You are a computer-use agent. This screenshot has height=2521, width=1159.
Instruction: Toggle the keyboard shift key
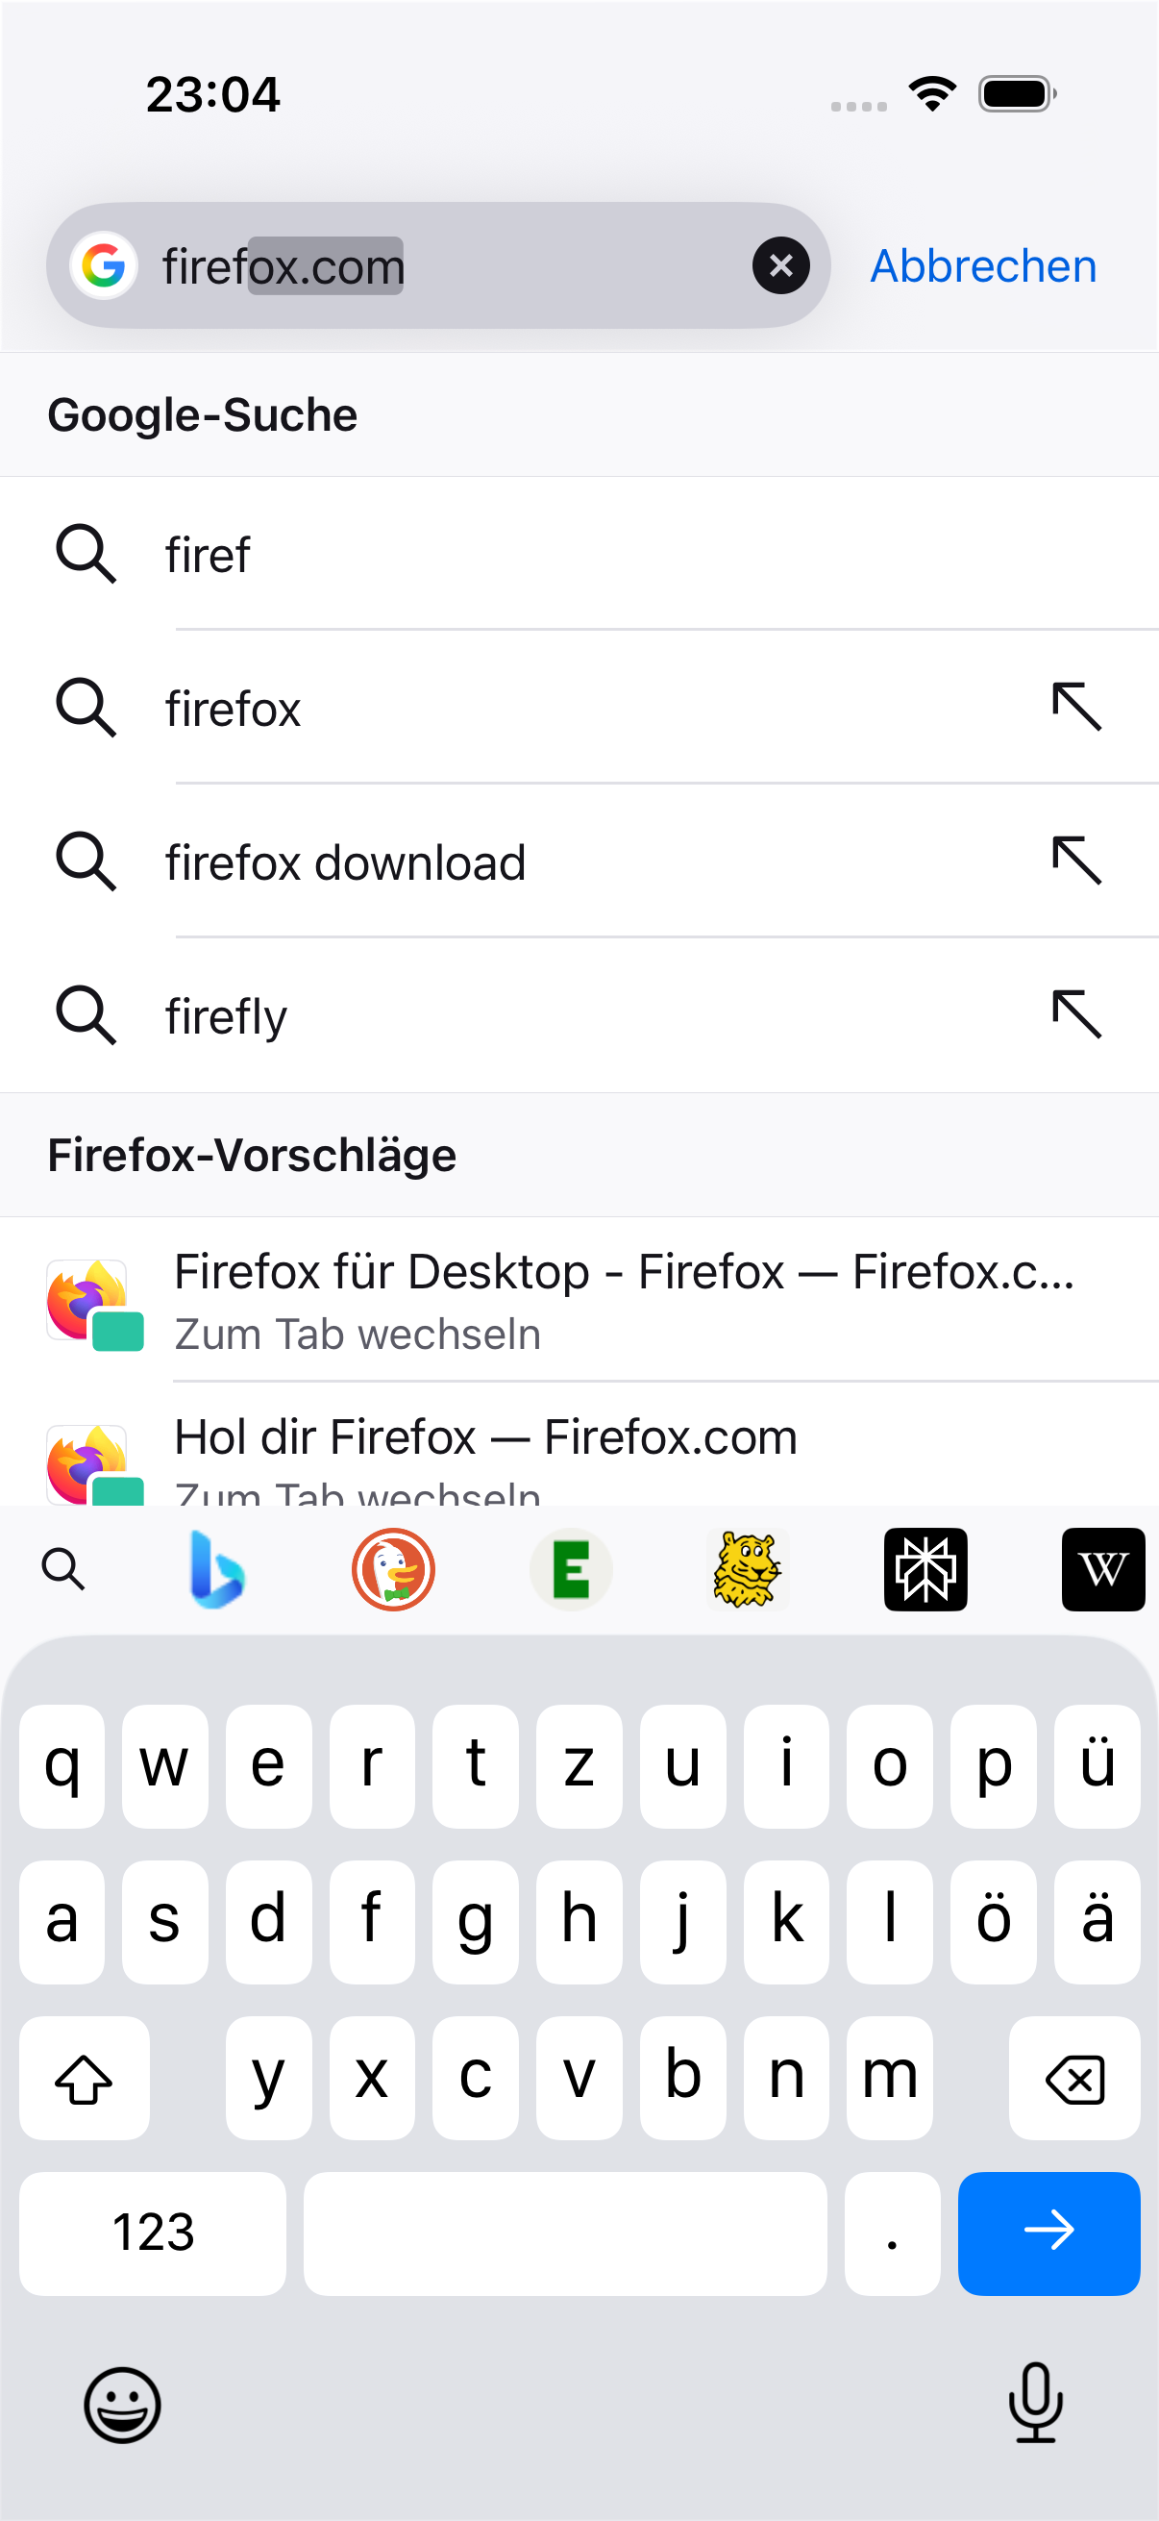pyautogui.click(x=85, y=2078)
